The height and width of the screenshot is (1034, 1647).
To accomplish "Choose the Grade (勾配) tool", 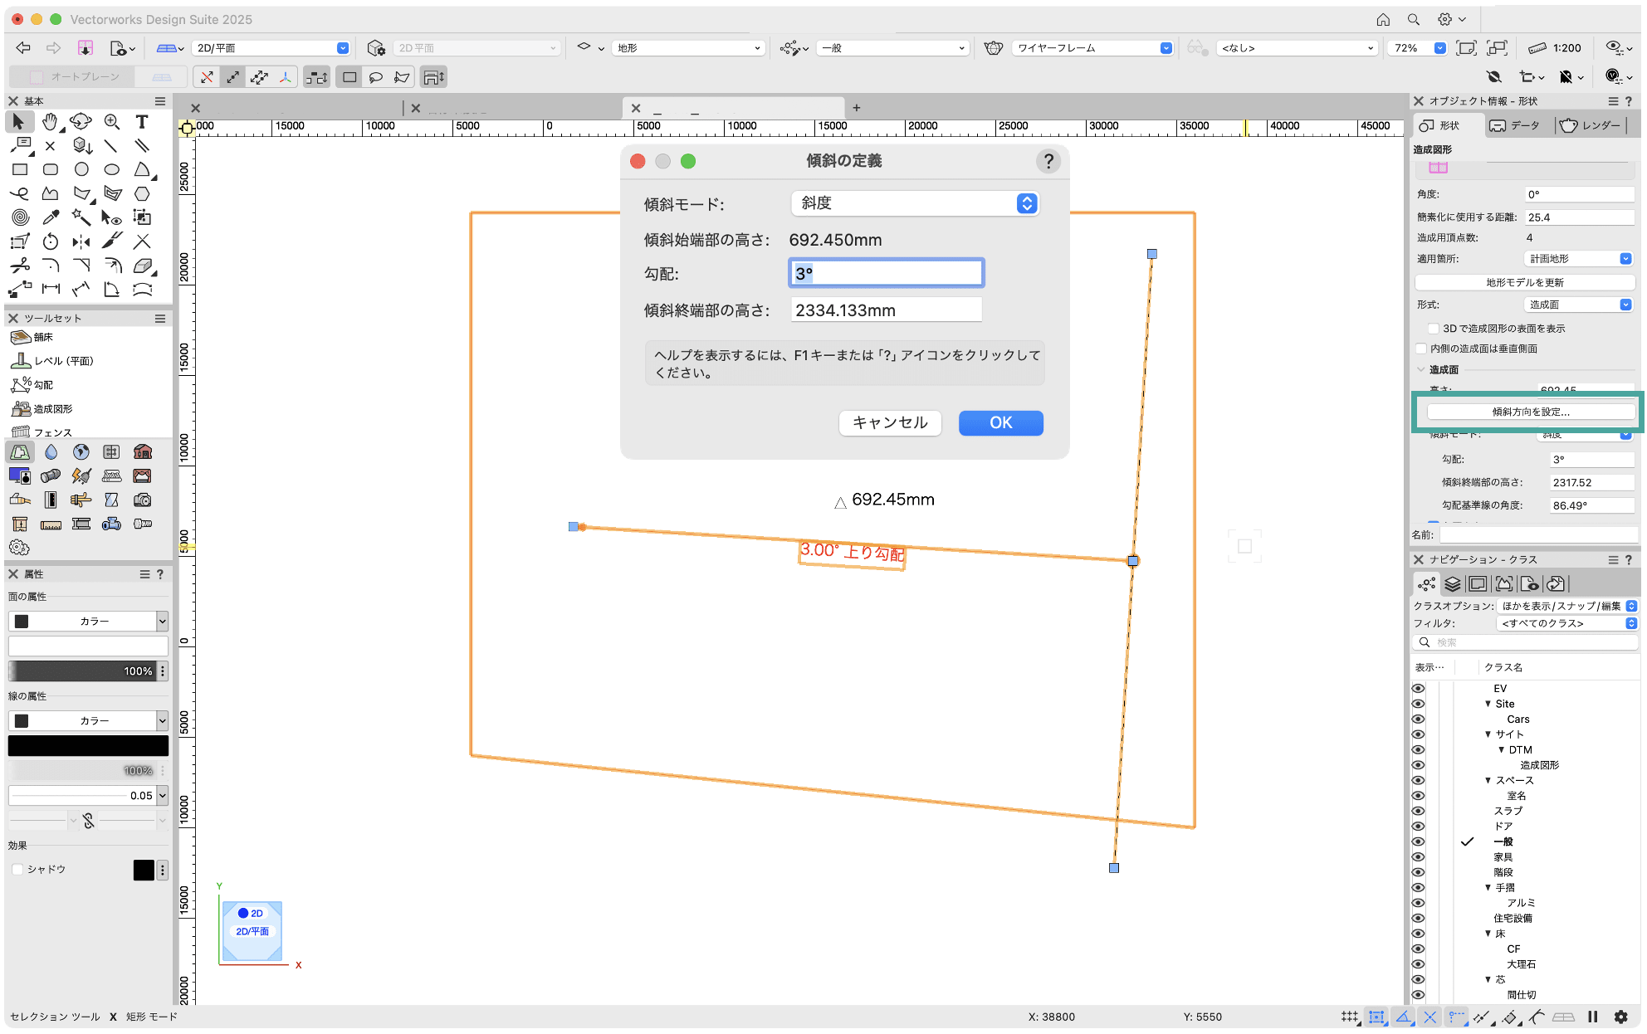I will click(32, 385).
